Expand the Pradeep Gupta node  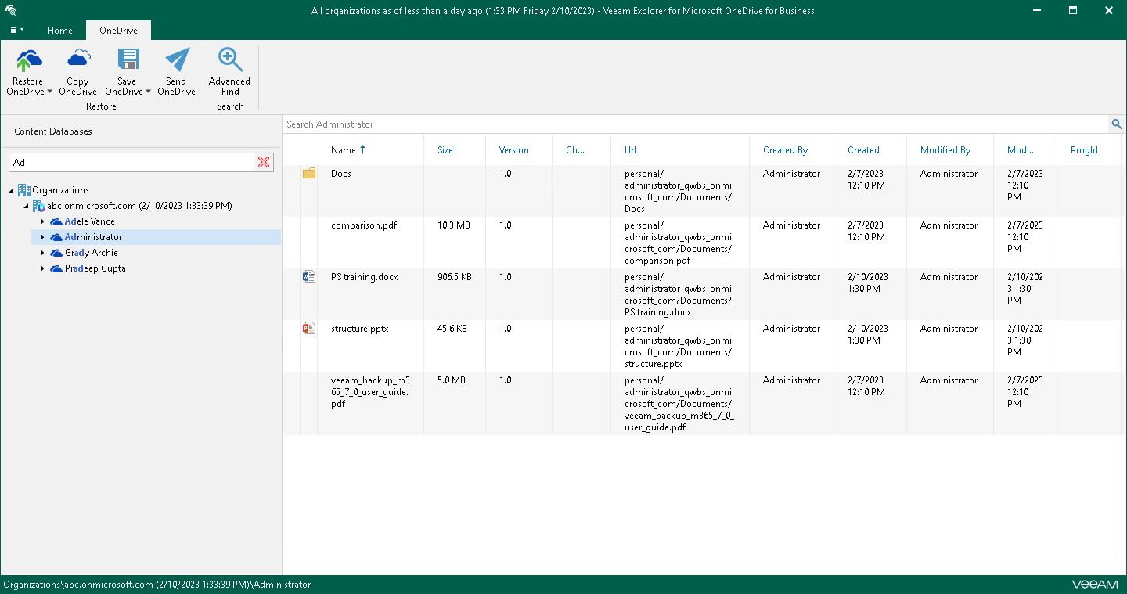click(42, 268)
